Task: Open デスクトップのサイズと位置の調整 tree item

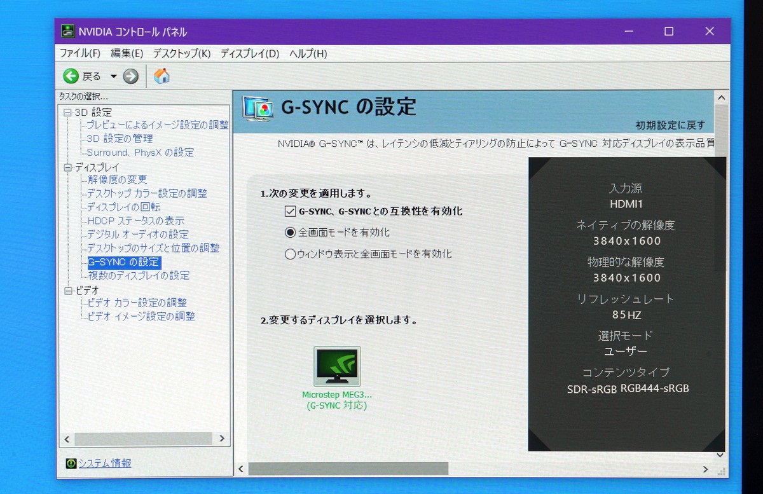Action: coord(153,248)
